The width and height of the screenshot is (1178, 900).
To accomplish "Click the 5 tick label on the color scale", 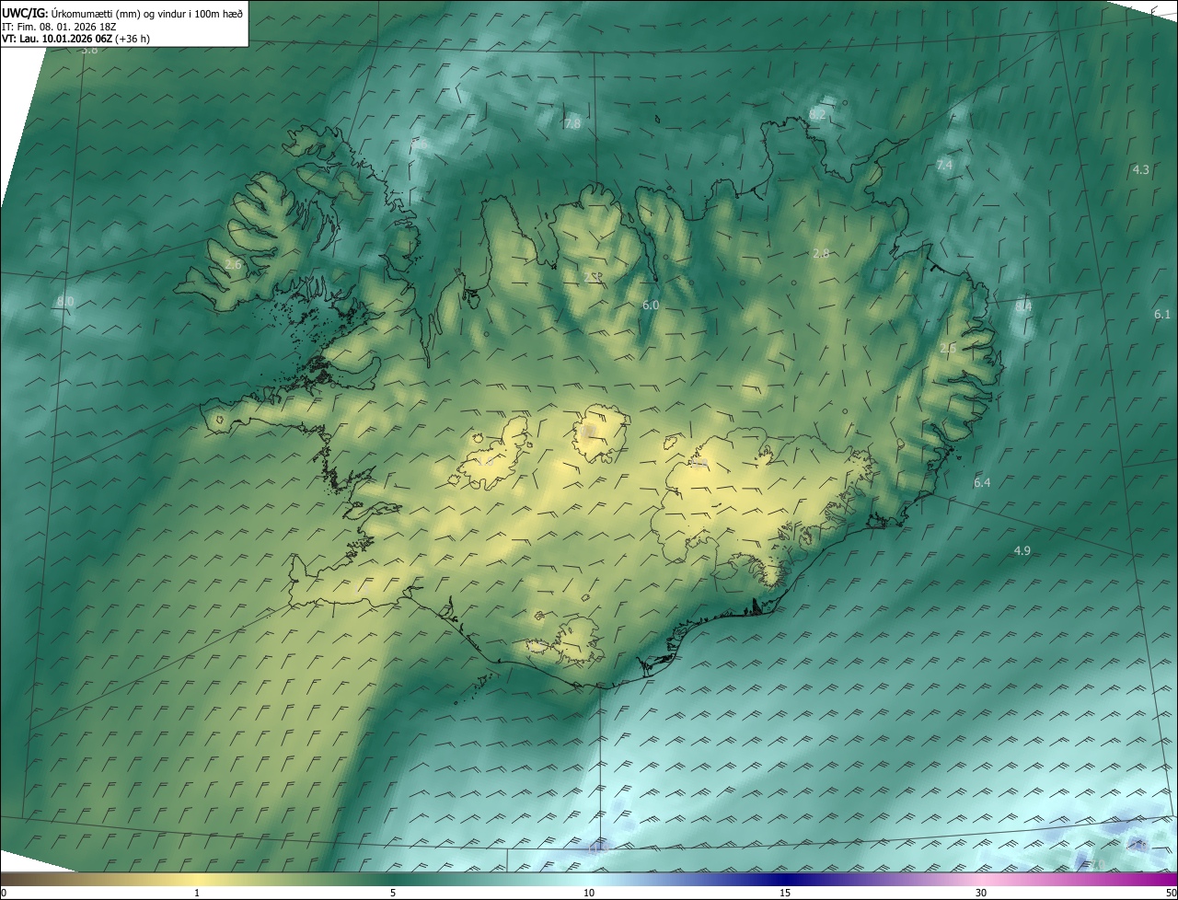I will click(393, 894).
